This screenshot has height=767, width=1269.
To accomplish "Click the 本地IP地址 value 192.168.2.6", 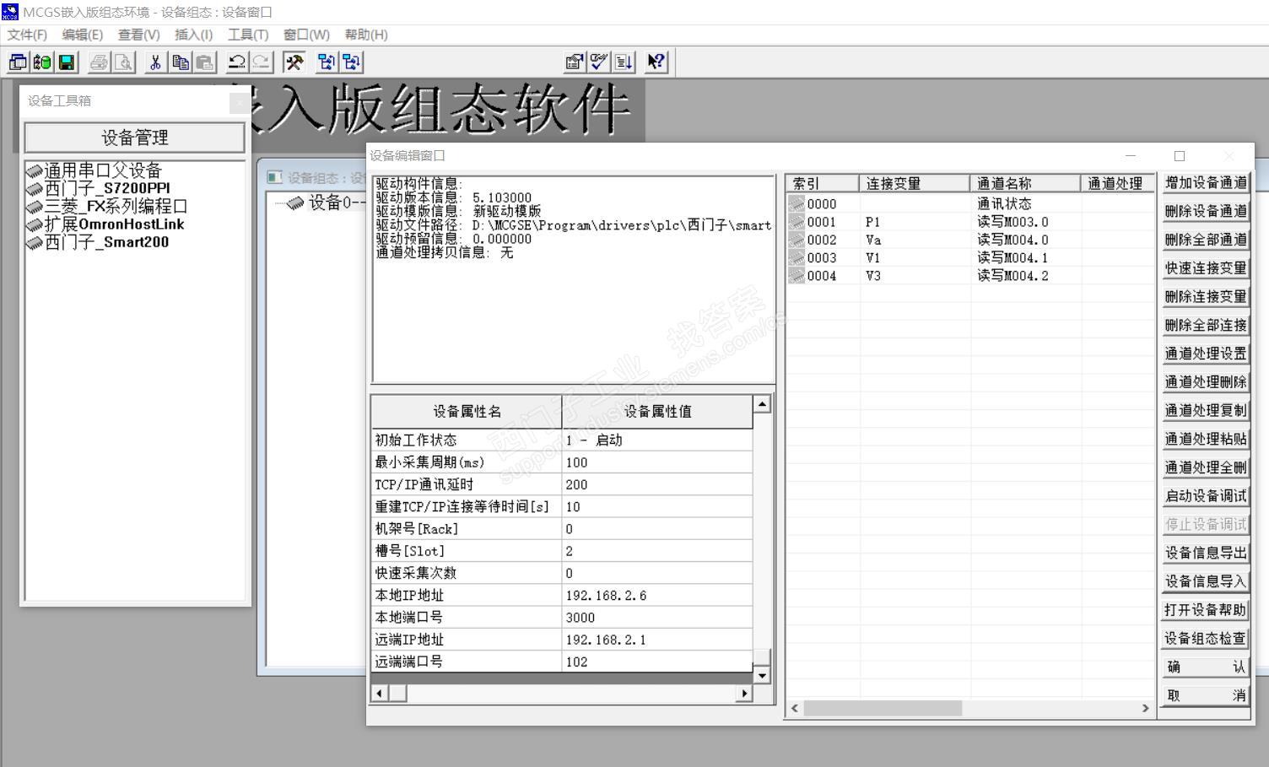I will (657, 596).
